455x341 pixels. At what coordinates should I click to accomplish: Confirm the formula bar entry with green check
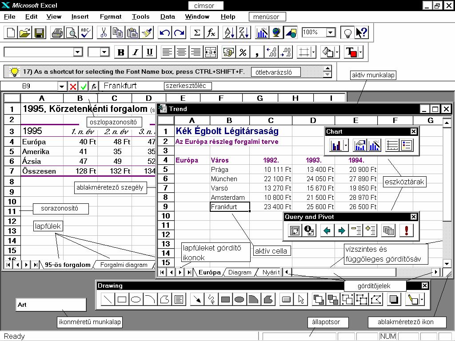[84, 87]
